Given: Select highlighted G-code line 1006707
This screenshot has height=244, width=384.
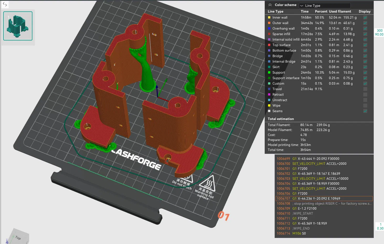Looking at the screenshot, I should tap(324, 199).
